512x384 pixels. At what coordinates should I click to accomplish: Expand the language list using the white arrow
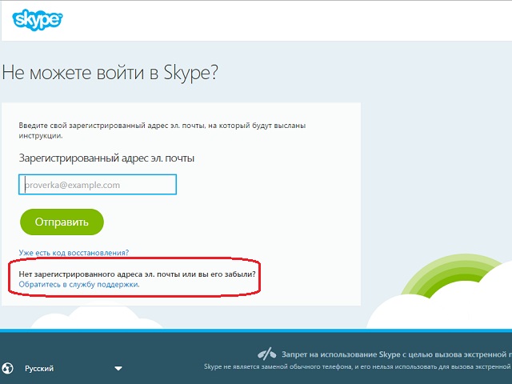pos(118,369)
